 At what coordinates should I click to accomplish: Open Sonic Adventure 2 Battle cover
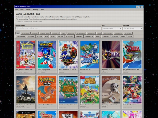pyautogui.click(x=68, y=54)
